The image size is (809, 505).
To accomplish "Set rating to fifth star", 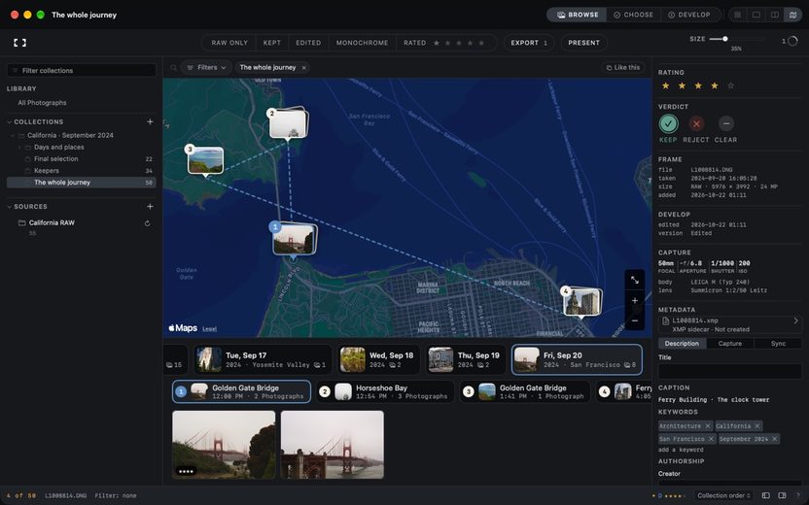I will pos(730,85).
